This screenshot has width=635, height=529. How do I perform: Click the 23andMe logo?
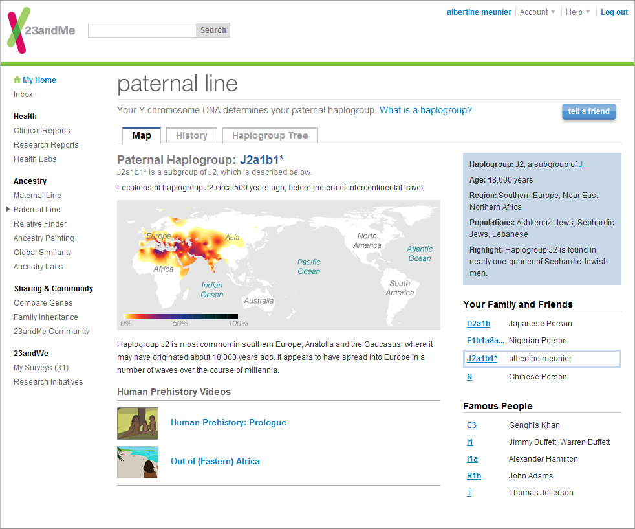click(41, 30)
